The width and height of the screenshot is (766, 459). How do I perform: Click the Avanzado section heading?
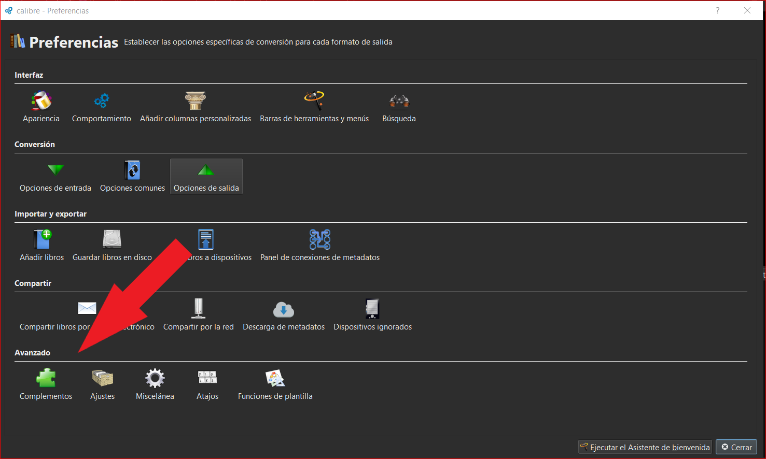[x=33, y=353]
